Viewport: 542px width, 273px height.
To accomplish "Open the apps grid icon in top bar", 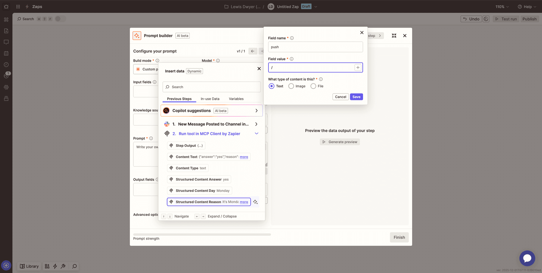I will pyautogui.click(x=18, y=6).
